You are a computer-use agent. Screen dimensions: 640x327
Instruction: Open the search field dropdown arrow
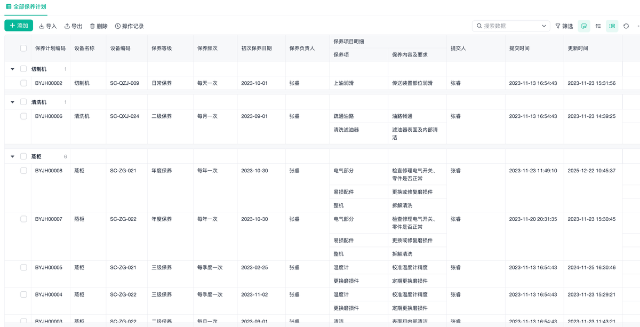click(544, 26)
